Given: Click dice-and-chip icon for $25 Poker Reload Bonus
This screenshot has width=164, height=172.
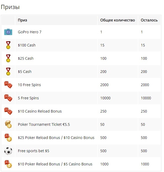Looking at the screenshot, I should click(8, 138).
